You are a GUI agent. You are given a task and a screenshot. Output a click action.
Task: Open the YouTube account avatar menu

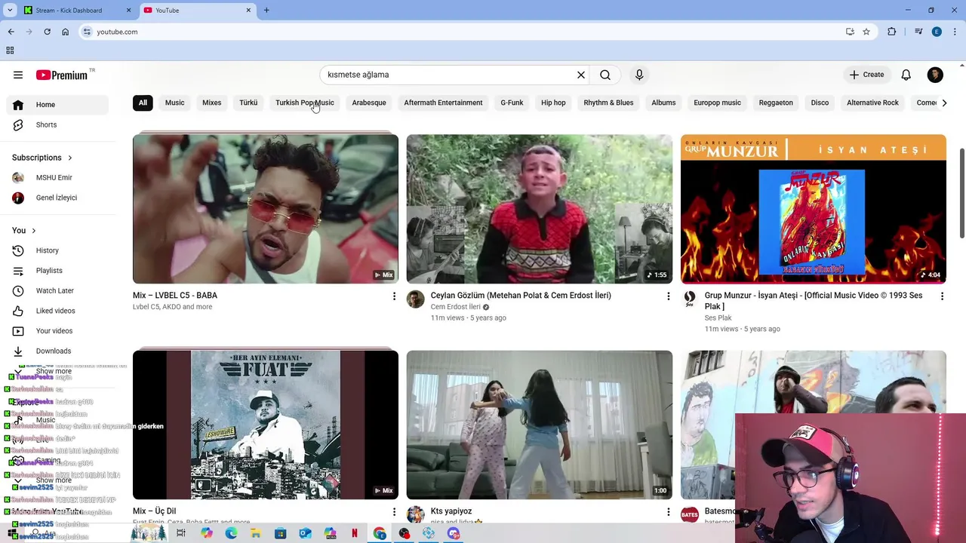[935, 75]
